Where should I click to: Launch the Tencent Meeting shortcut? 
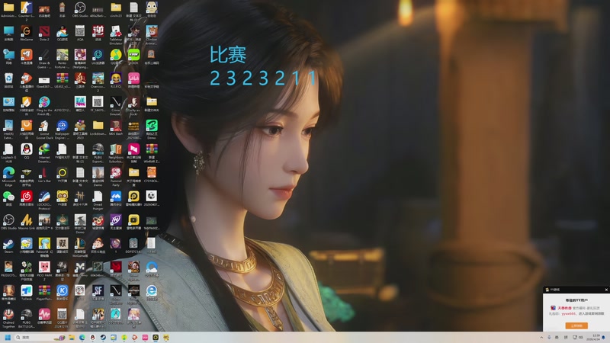pyautogui.click(x=116, y=198)
